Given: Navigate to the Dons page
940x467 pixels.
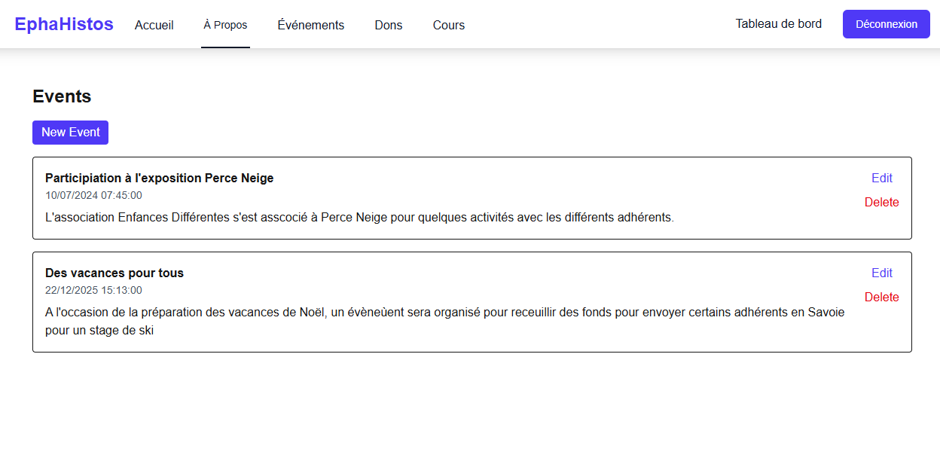Looking at the screenshot, I should [x=389, y=25].
